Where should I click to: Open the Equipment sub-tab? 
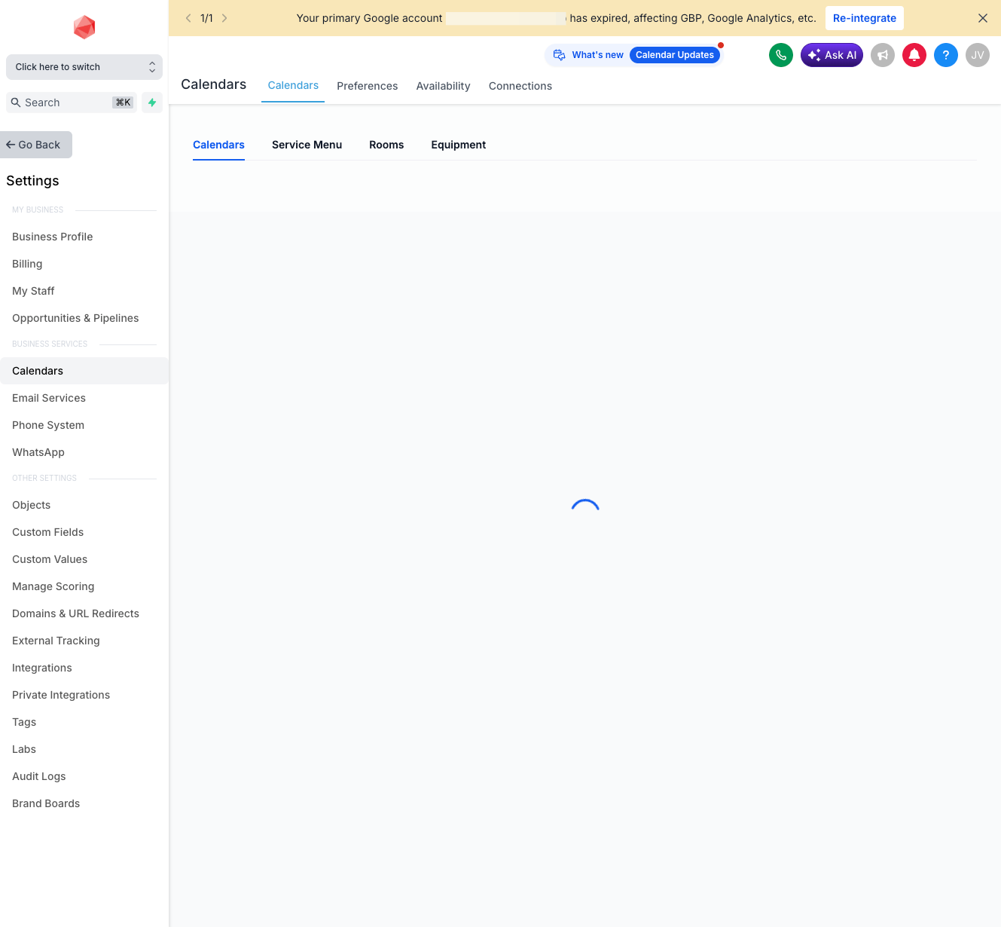pos(459,145)
